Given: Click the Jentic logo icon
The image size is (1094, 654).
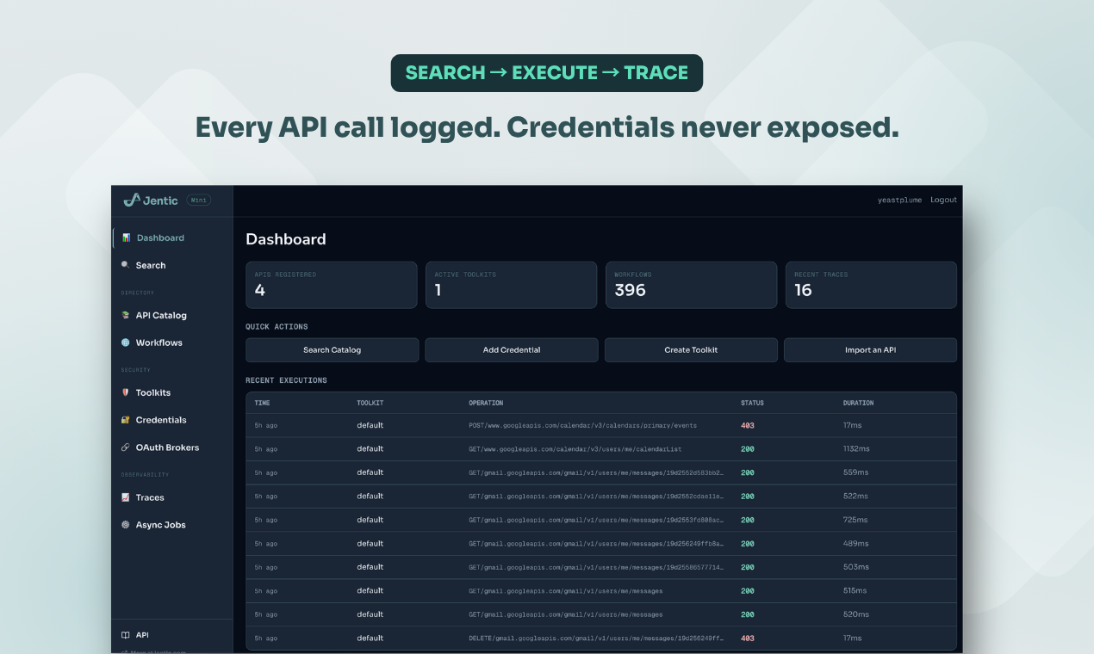Looking at the screenshot, I should point(131,200).
